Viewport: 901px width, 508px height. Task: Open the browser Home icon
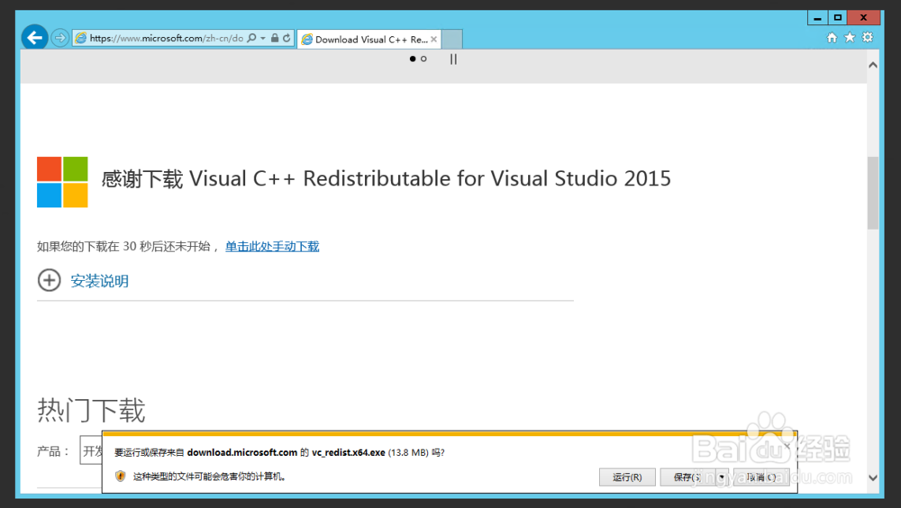pos(832,37)
